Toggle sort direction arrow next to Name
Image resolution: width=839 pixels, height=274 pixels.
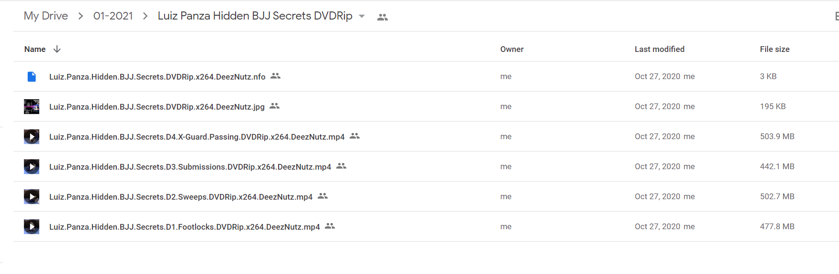(57, 49)
